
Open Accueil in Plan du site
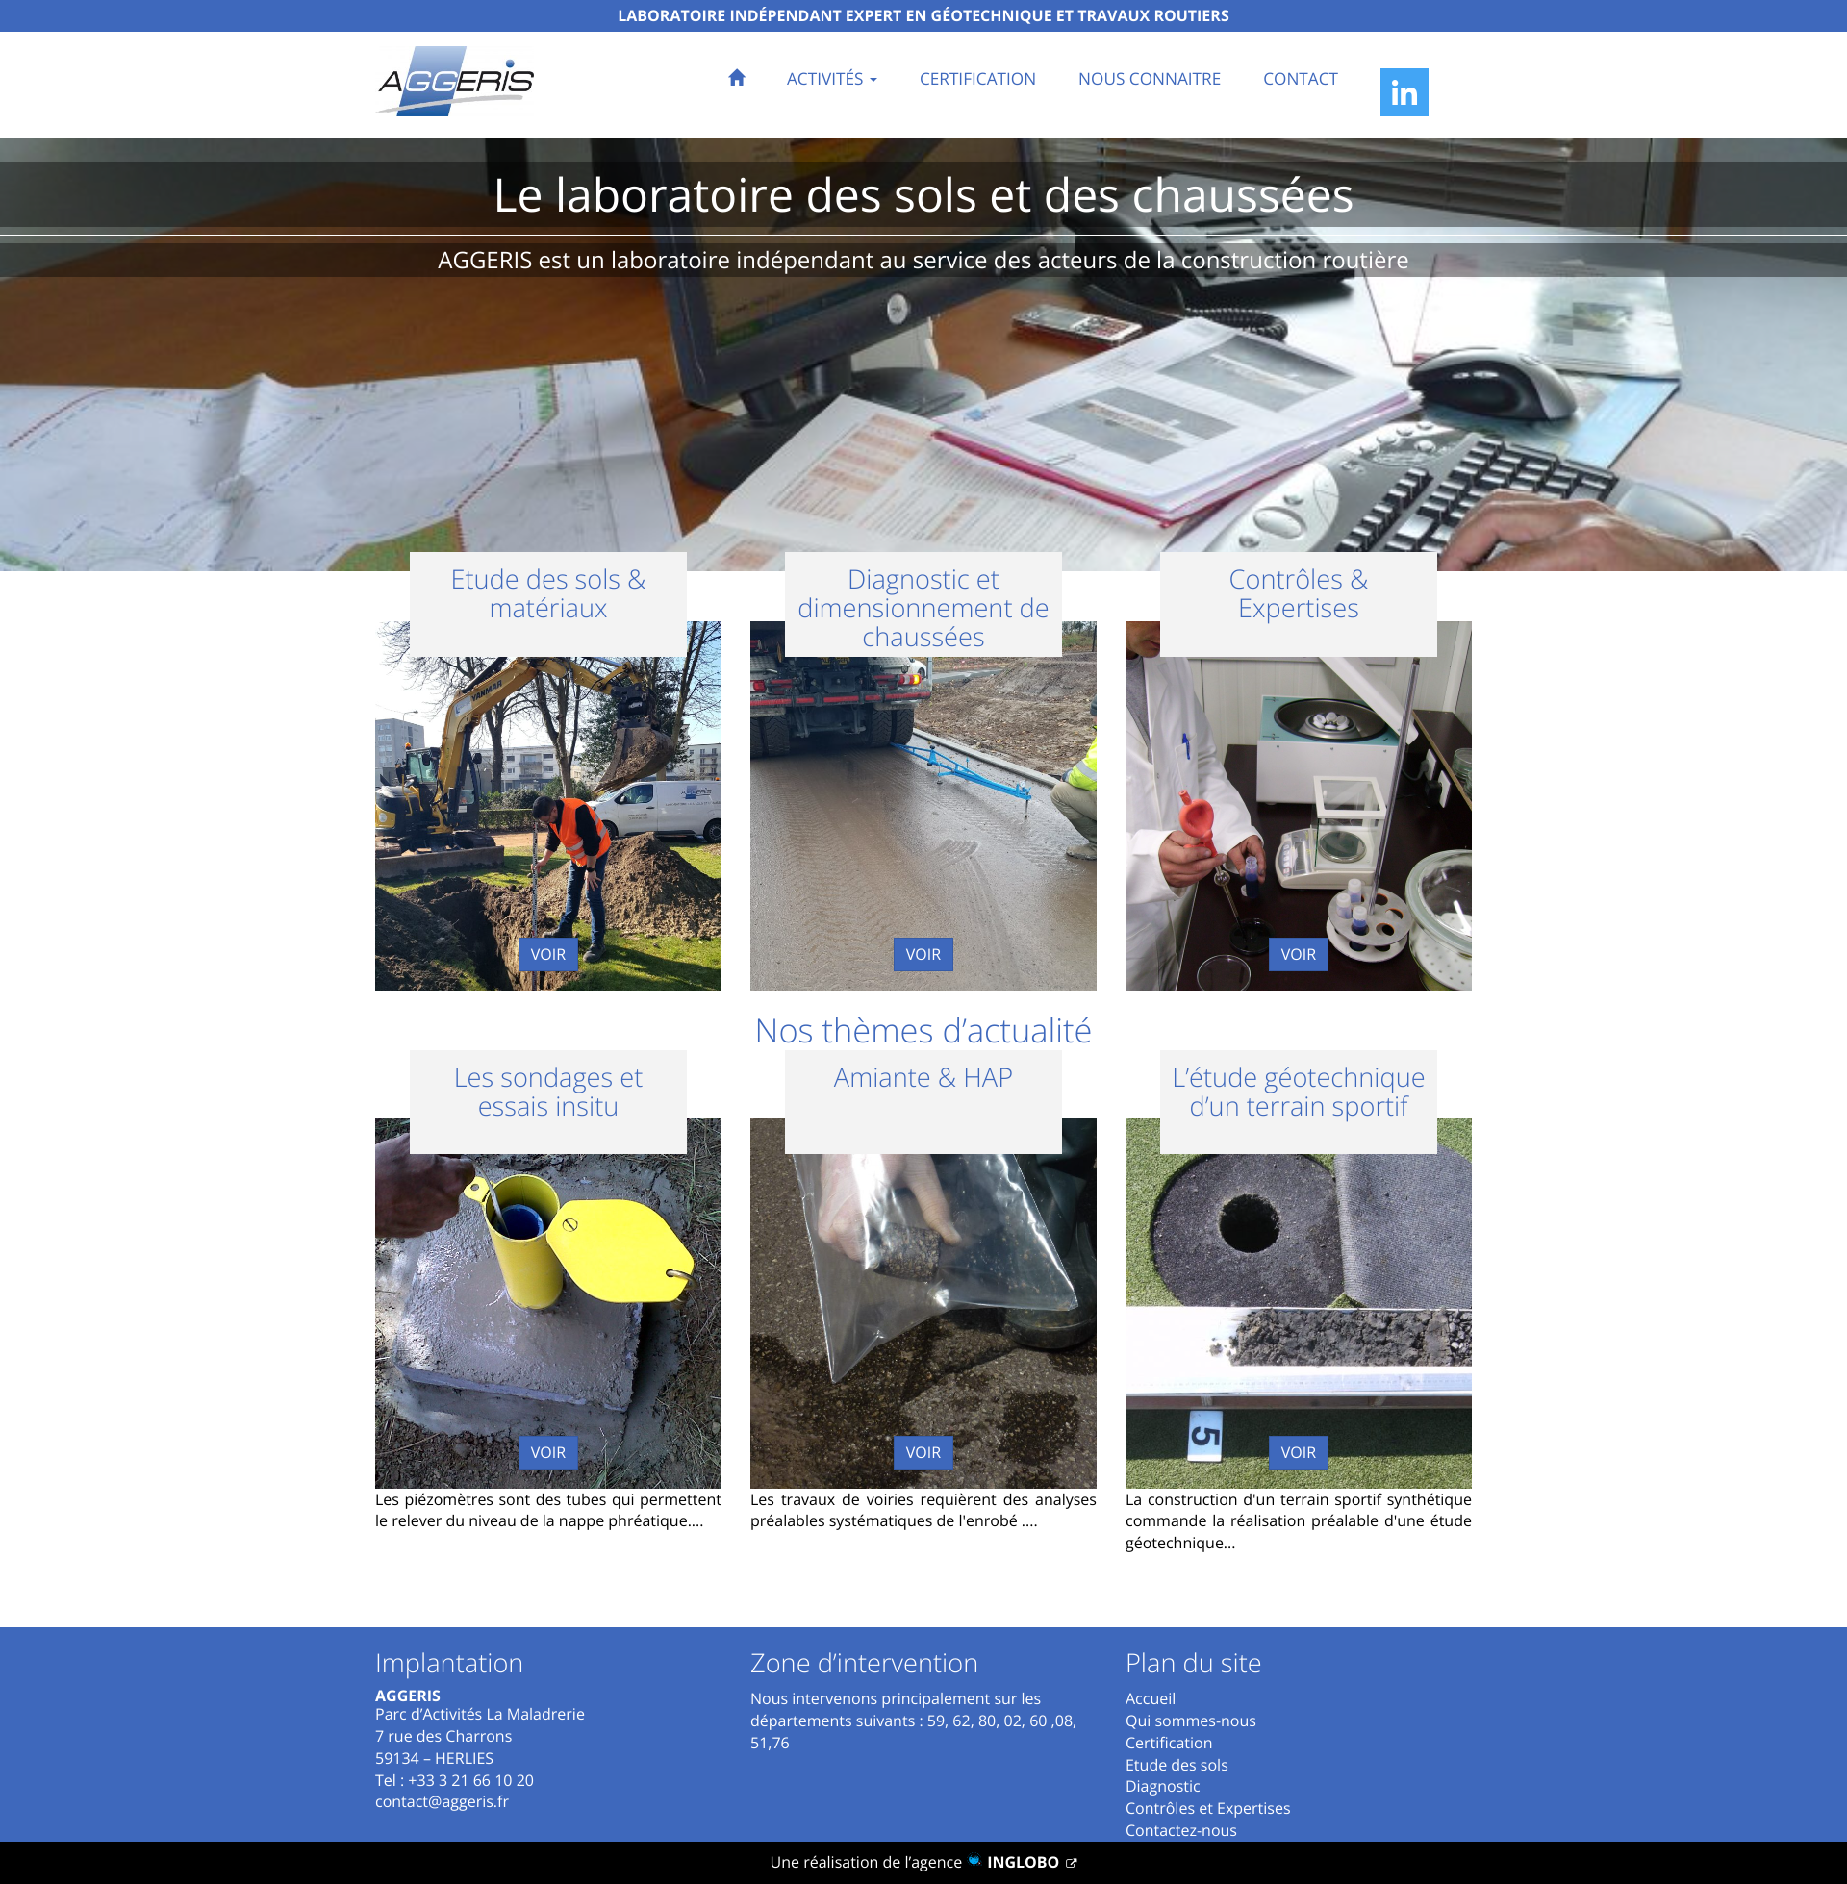1150,1698
